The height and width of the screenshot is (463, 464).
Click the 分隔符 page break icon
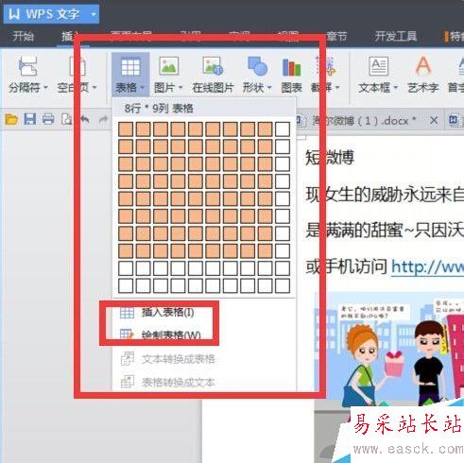27,66
